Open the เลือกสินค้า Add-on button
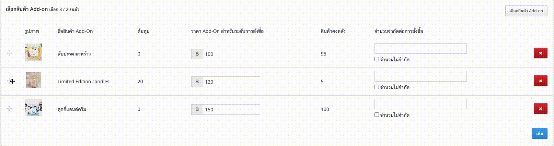Viewport: 554px width, 146px height. click(x=526, y=11)
